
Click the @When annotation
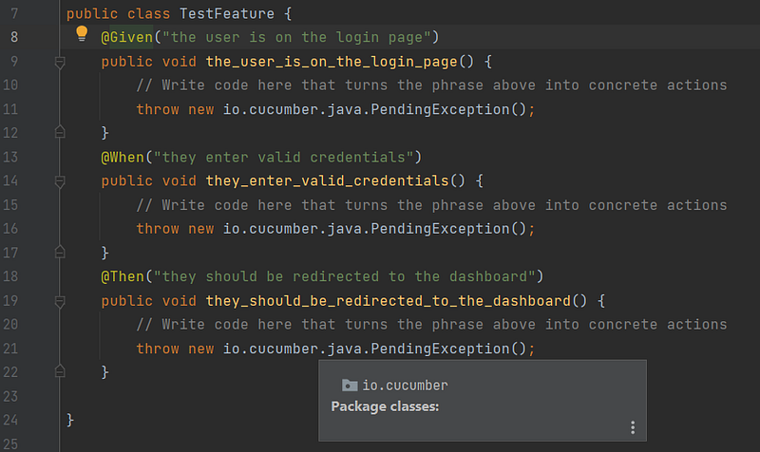(x=123, y=158)
